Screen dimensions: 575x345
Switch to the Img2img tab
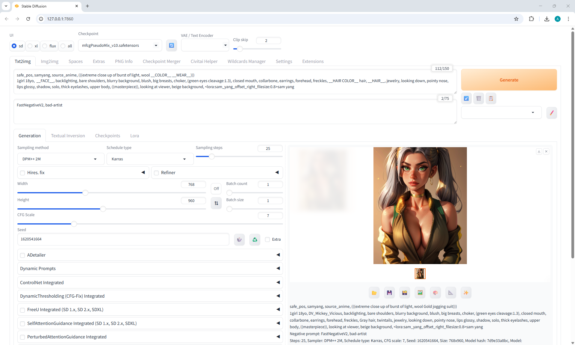coord(49,61)
